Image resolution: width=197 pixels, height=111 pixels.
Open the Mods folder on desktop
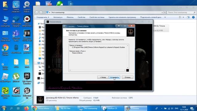pyautogui.click(x=27, y=64)
